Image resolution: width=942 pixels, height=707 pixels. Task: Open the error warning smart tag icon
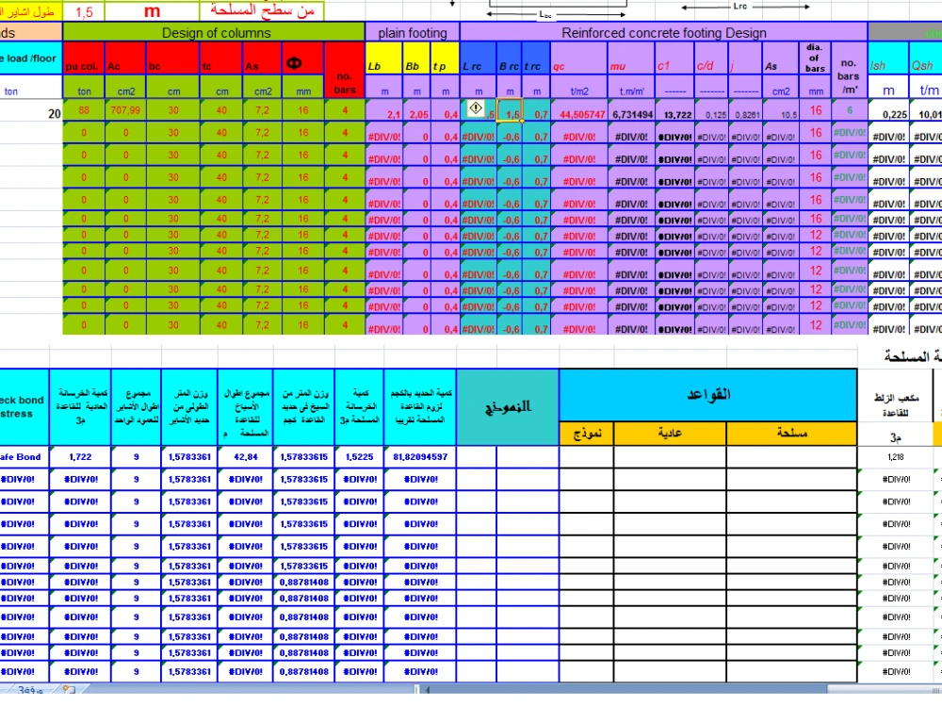[x=475, y=108]
